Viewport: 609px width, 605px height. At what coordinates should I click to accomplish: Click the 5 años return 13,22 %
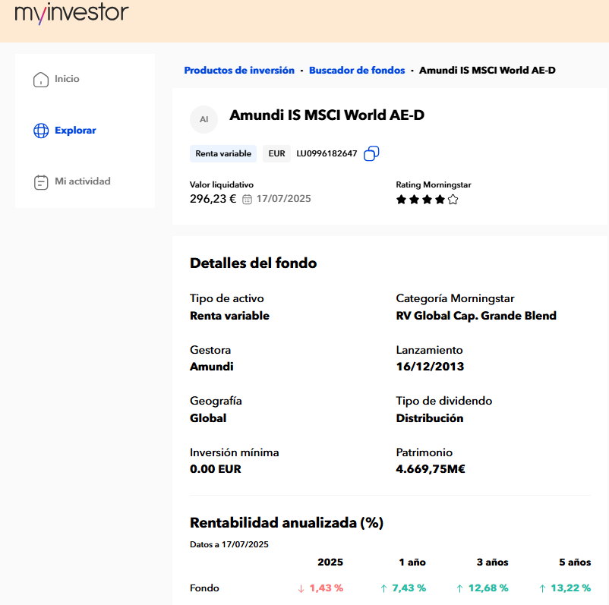coord(571,588)
